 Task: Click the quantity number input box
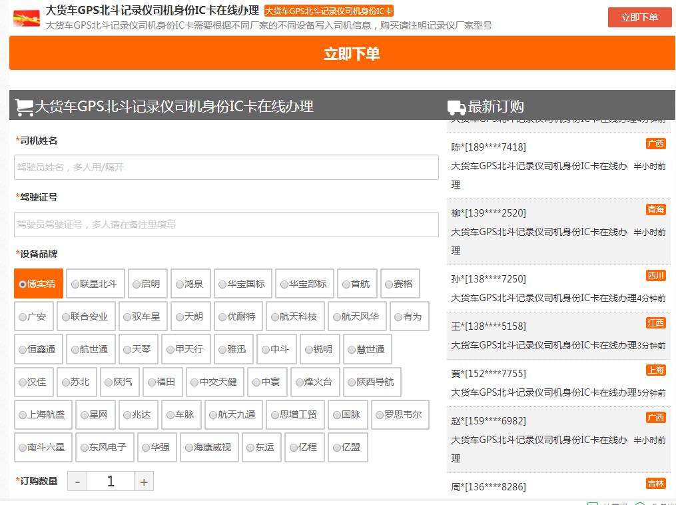[111, 481]
